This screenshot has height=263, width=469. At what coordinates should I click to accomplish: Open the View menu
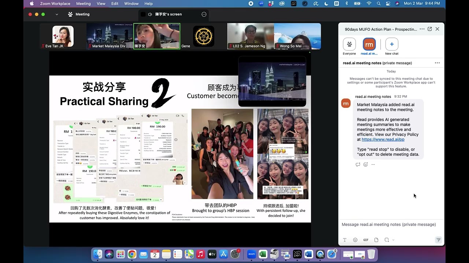(101, 4)
